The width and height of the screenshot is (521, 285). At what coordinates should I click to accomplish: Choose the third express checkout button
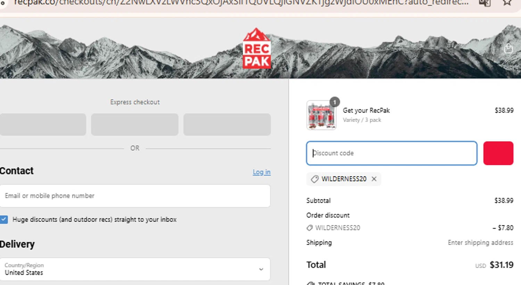(x=227, y=124)
